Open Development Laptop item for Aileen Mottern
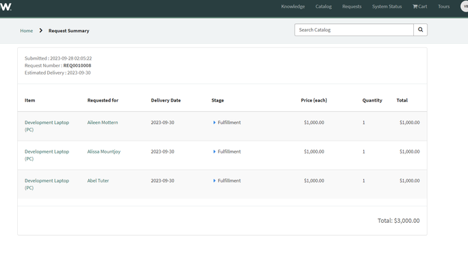This screenshot has height=253, width=468. (47, 126)
